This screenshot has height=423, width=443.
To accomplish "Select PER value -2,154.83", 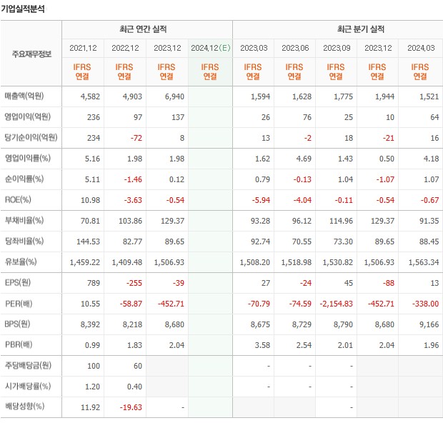I will (337, 304).
